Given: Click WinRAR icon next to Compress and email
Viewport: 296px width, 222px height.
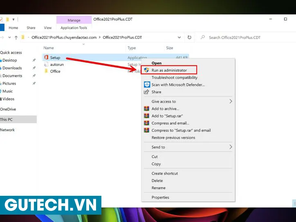Looking at the screenshot, I should coord(146,123).
